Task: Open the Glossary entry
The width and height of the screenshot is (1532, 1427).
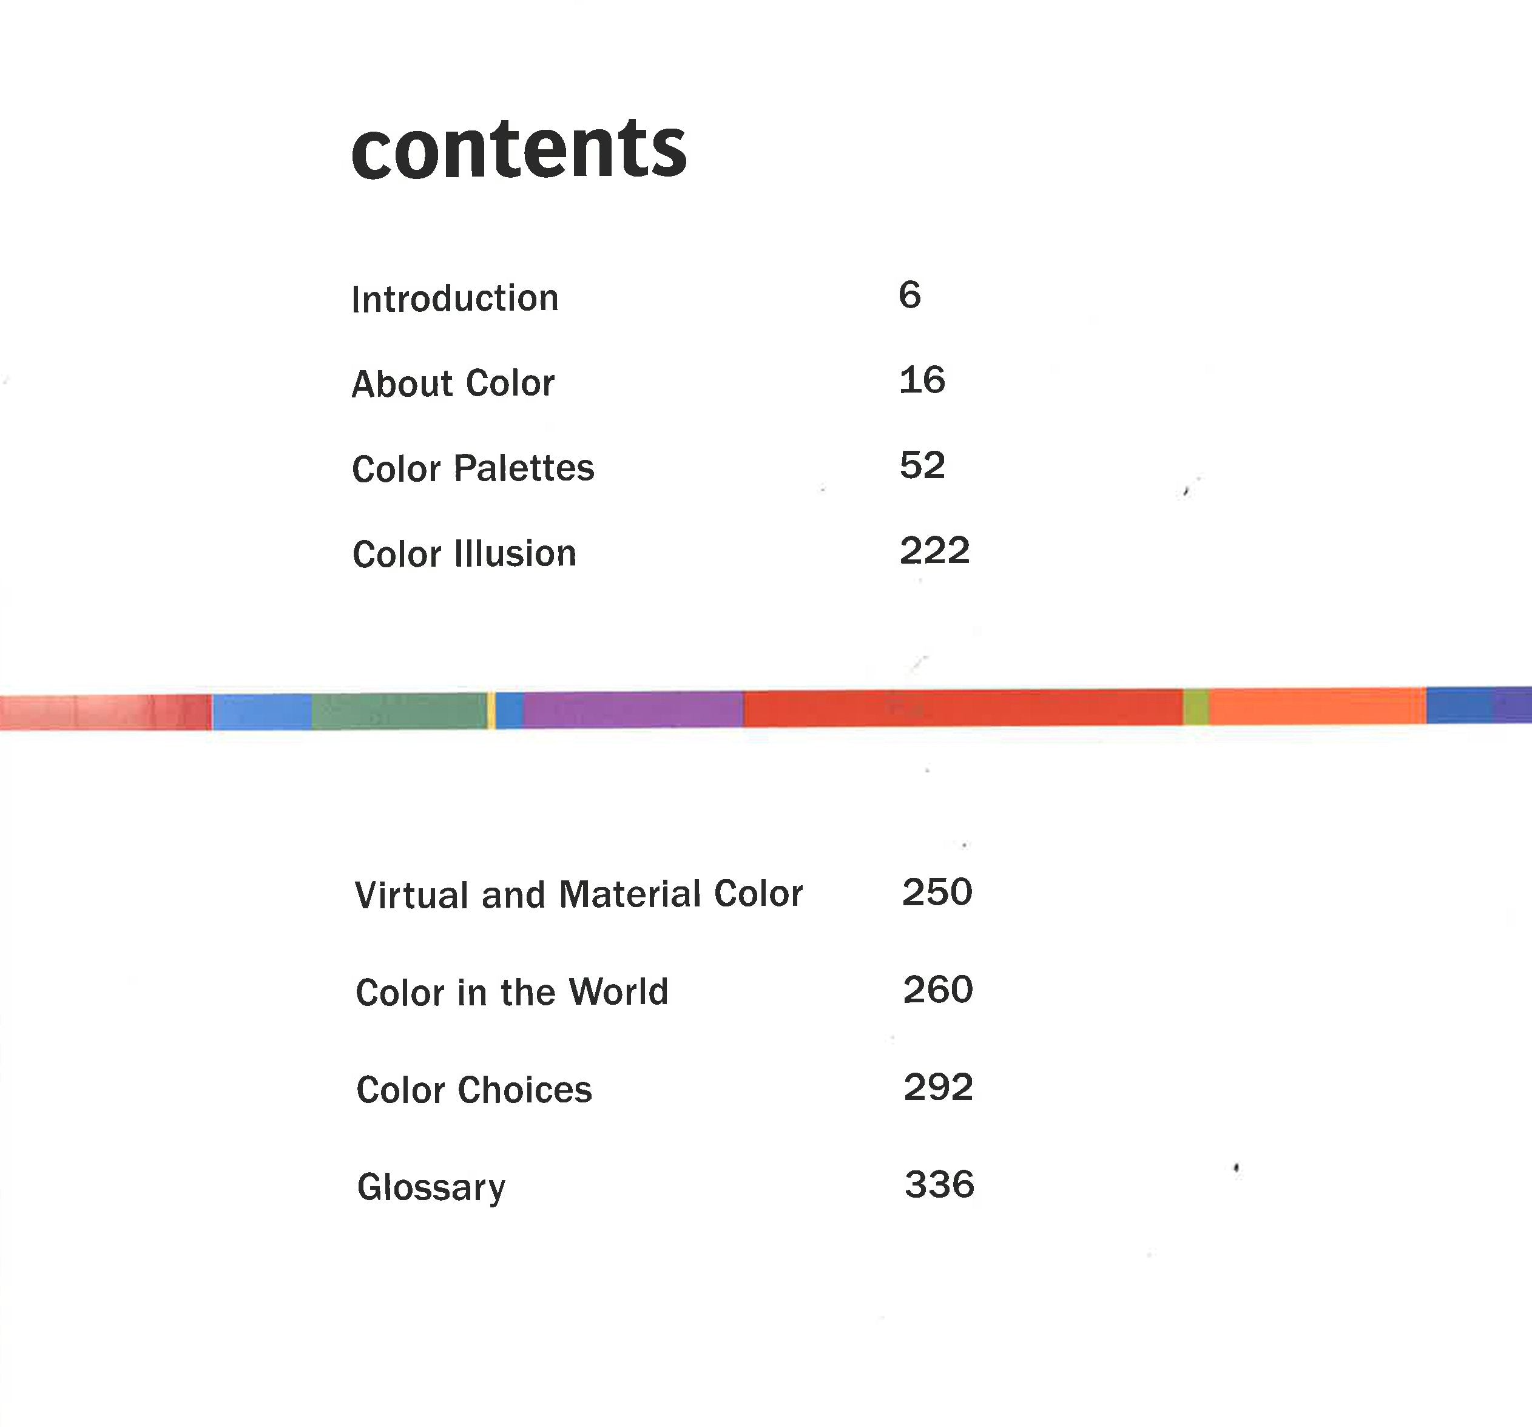Action: point(431,1187)
